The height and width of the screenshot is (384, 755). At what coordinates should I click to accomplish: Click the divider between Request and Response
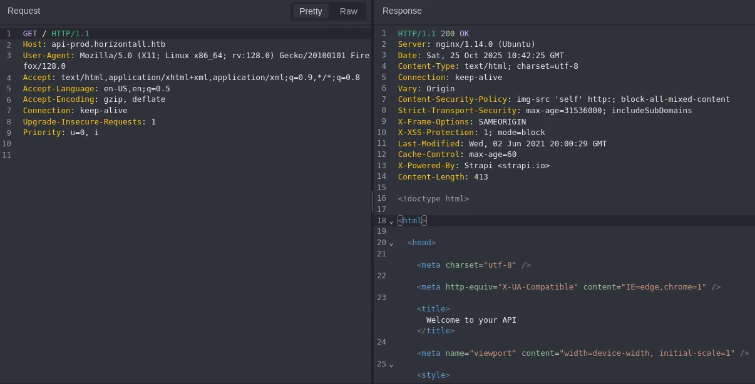point(372,201)
